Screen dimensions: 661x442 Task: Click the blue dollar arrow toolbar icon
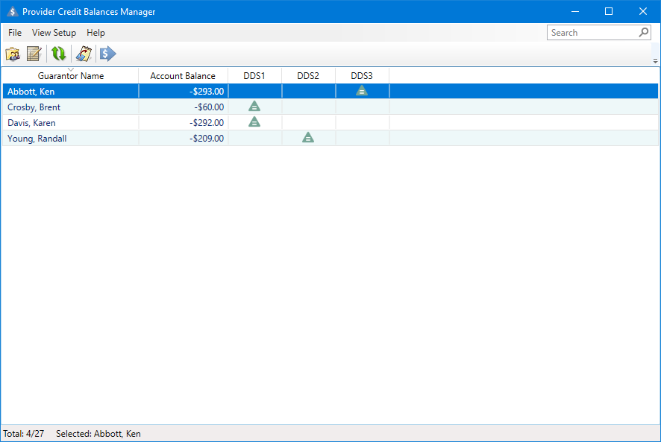coord(108,54)
